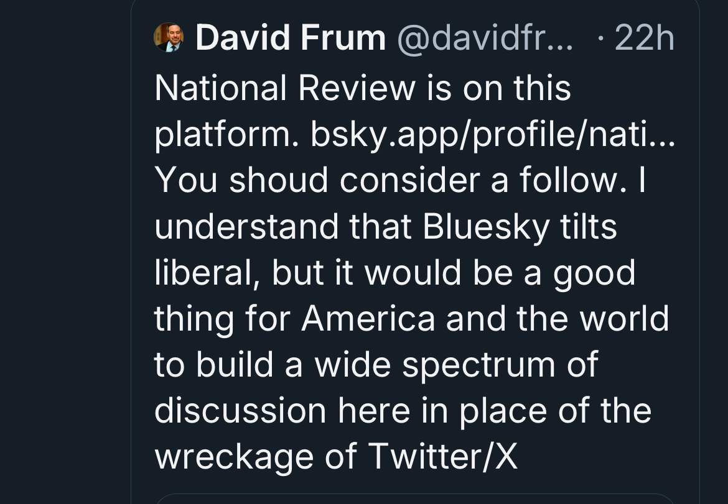The image size is (728, 504).
Task: Click the word 'Twitter/X' at the post's end
Action: pyautogui.click(x=442, y=456)
